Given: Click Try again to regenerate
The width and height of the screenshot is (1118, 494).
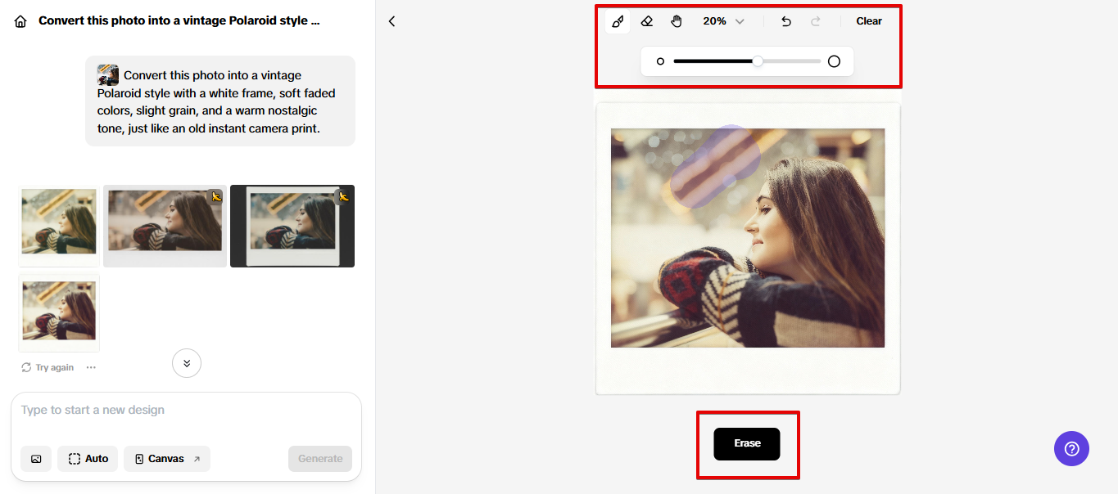Looking at the screenshot, I should [x=48, y=367].
